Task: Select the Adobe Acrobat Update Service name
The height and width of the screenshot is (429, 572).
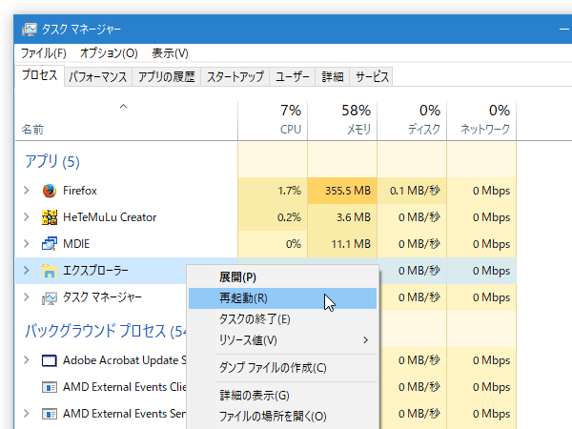Action: pos(124,360)
